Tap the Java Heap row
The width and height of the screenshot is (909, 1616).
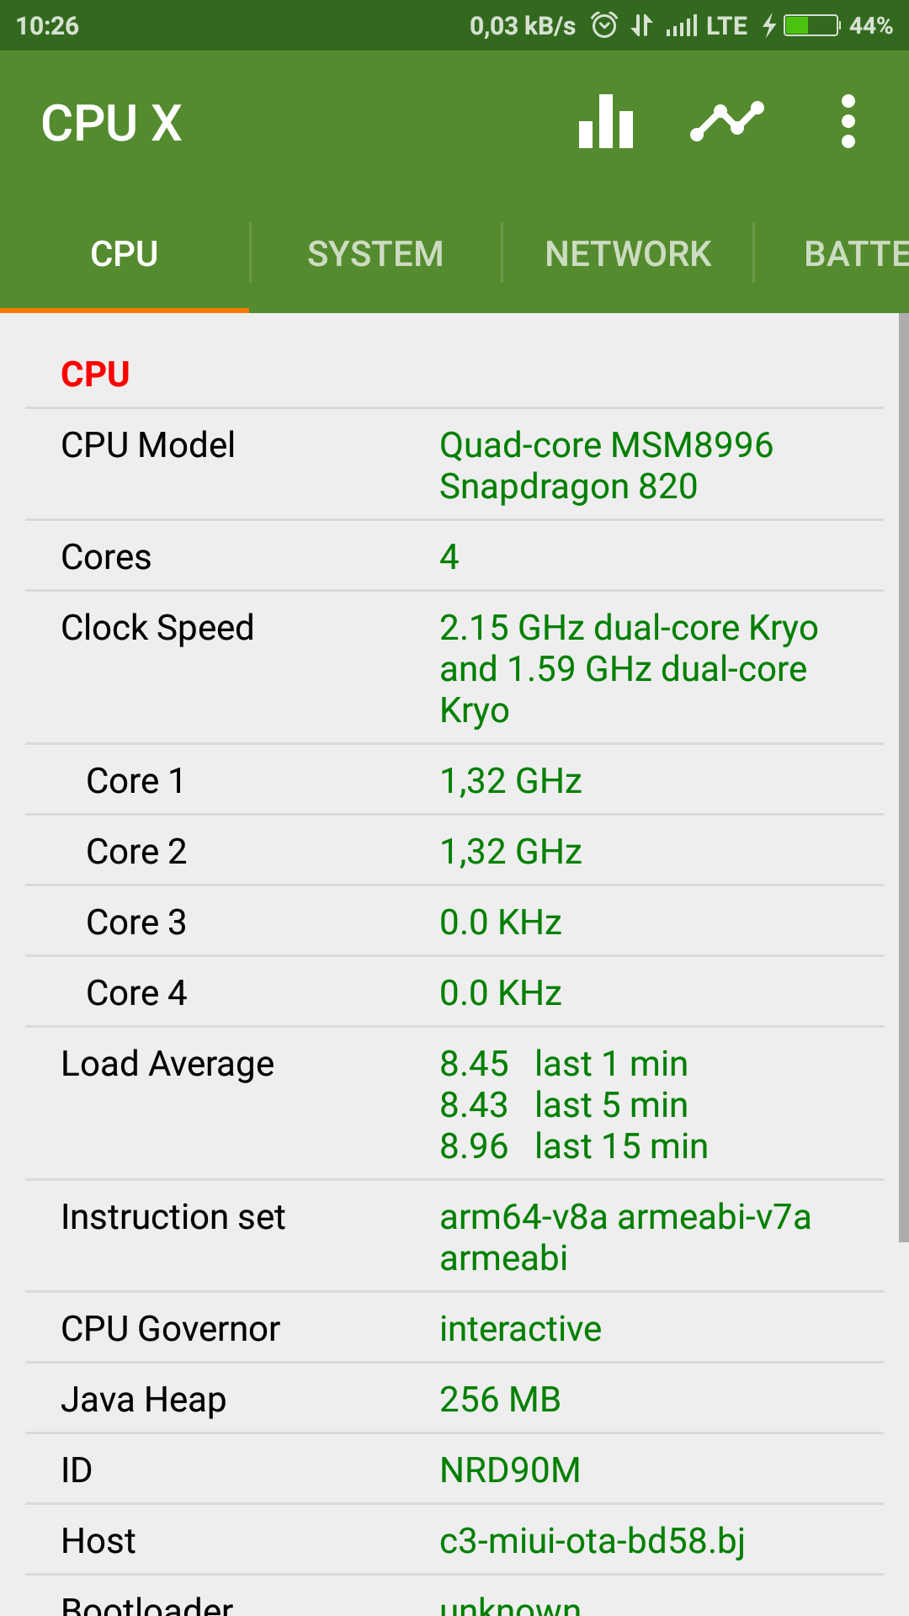pos(454,1399)
